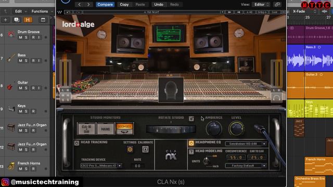The width and height of the screenshot is (333, 187).
Task: Mute track 12 Jazz Organ
Action: pyautogui.click(x=20, y=150)
